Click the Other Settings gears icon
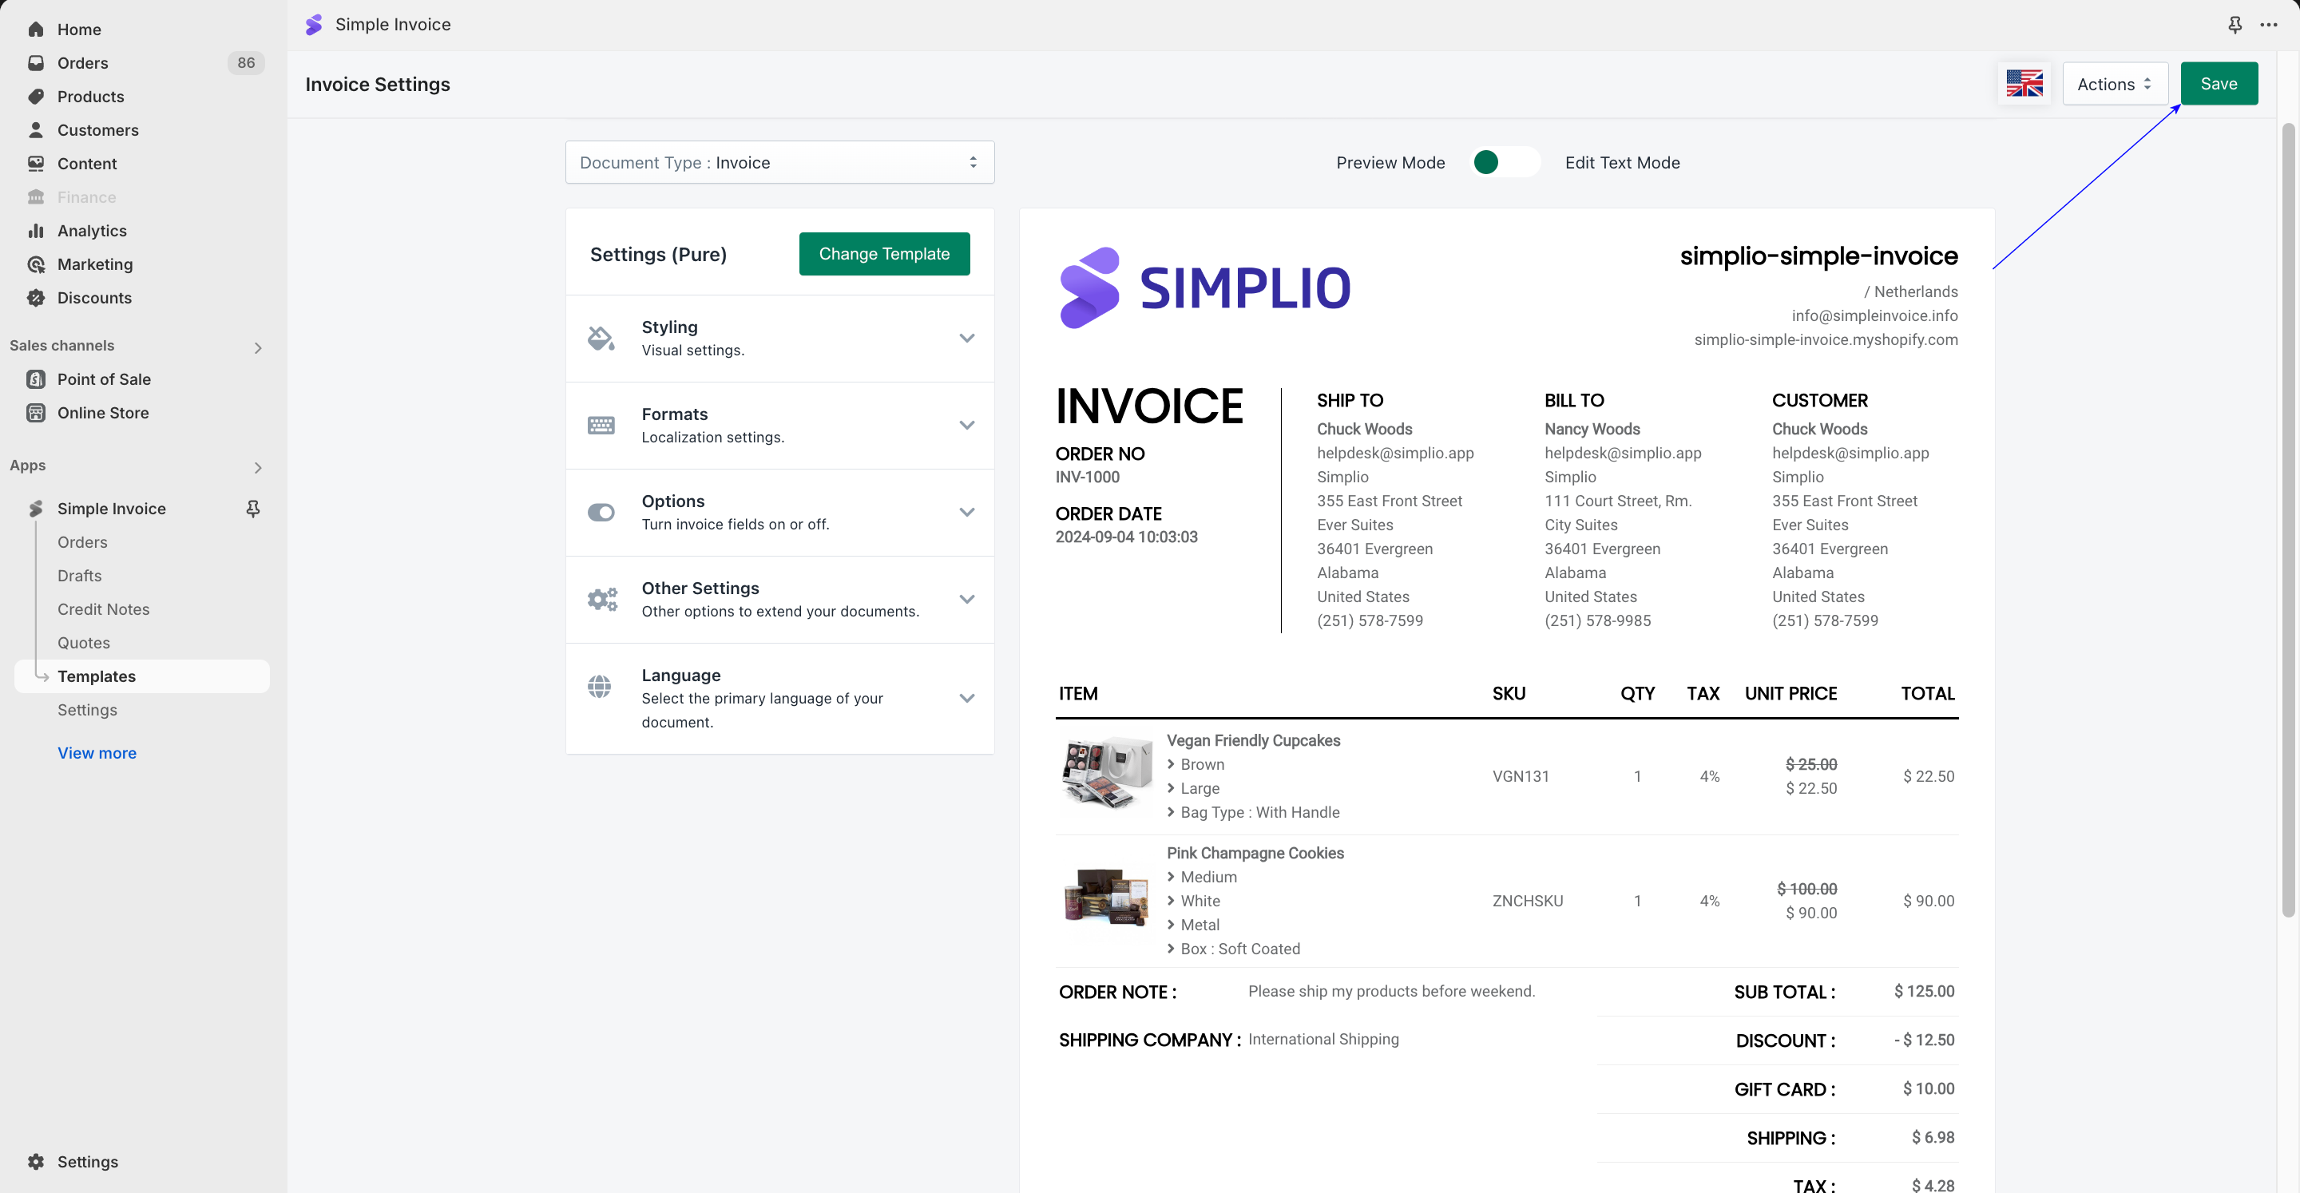The width and height of the screenshot is (2300, 1193). tap(602, 599)
